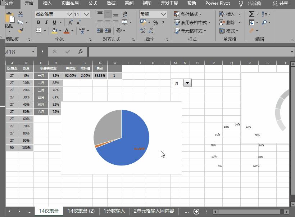
Task: Open the font size dropdown showing 11
Action: coord(86,14)
